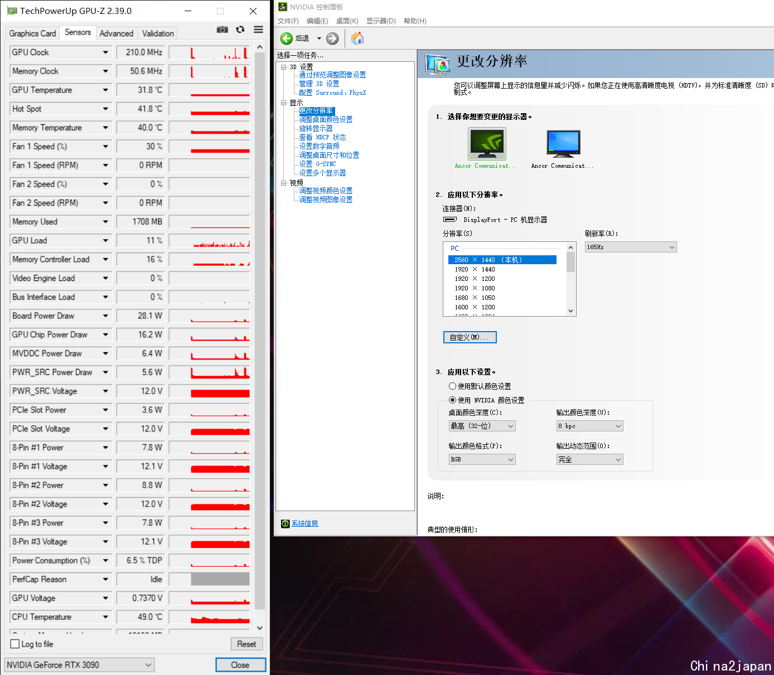Image resolution: width=774 pixels, height=675 pixels.
Task: Click the resolution list scrollbar thumb
Action: 570,261
